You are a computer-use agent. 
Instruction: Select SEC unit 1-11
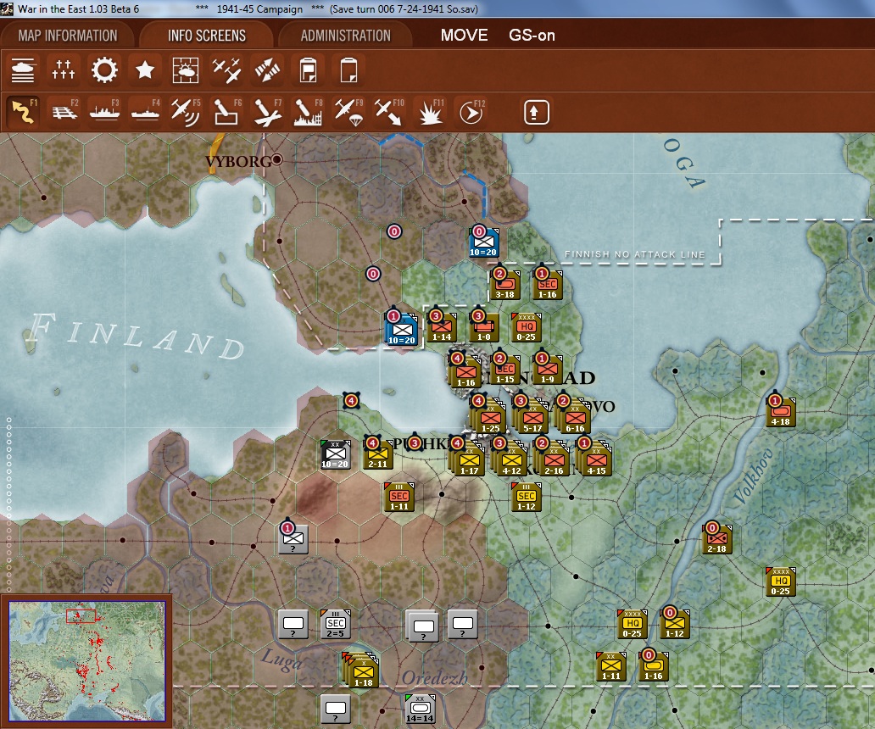coord(399,497)
